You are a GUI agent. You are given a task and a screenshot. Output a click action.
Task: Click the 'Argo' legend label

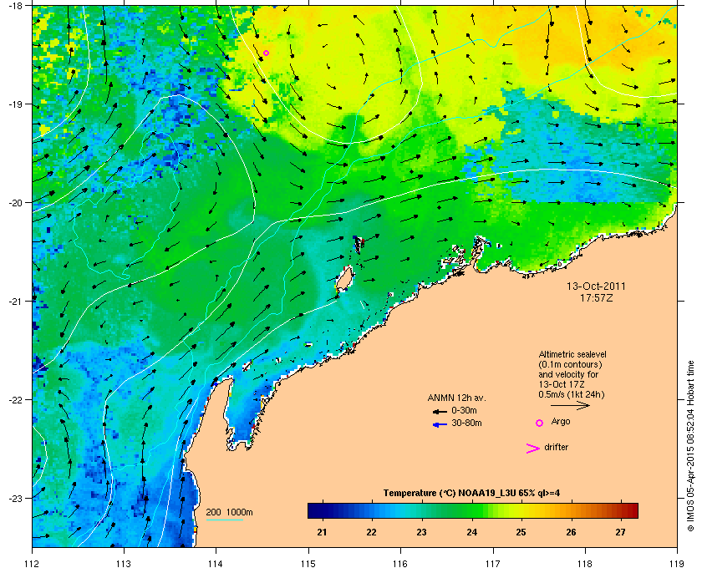pyautogui.click(x=561, y=422)
